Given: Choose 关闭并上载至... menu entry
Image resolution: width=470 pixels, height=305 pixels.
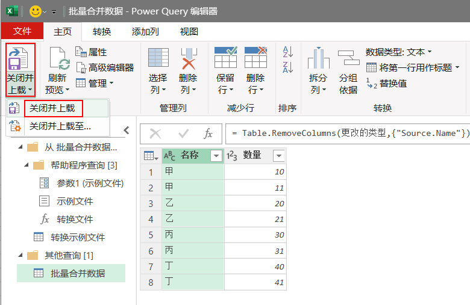Looking at the screenshot, I should click(60, 126).
